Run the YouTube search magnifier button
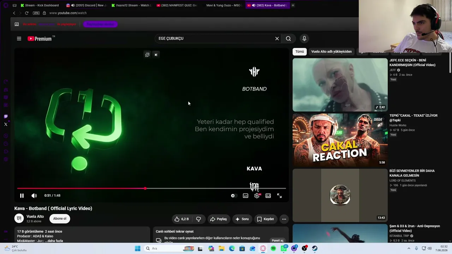The width and height of the screenshot is (452, 254). pos(289,38)
